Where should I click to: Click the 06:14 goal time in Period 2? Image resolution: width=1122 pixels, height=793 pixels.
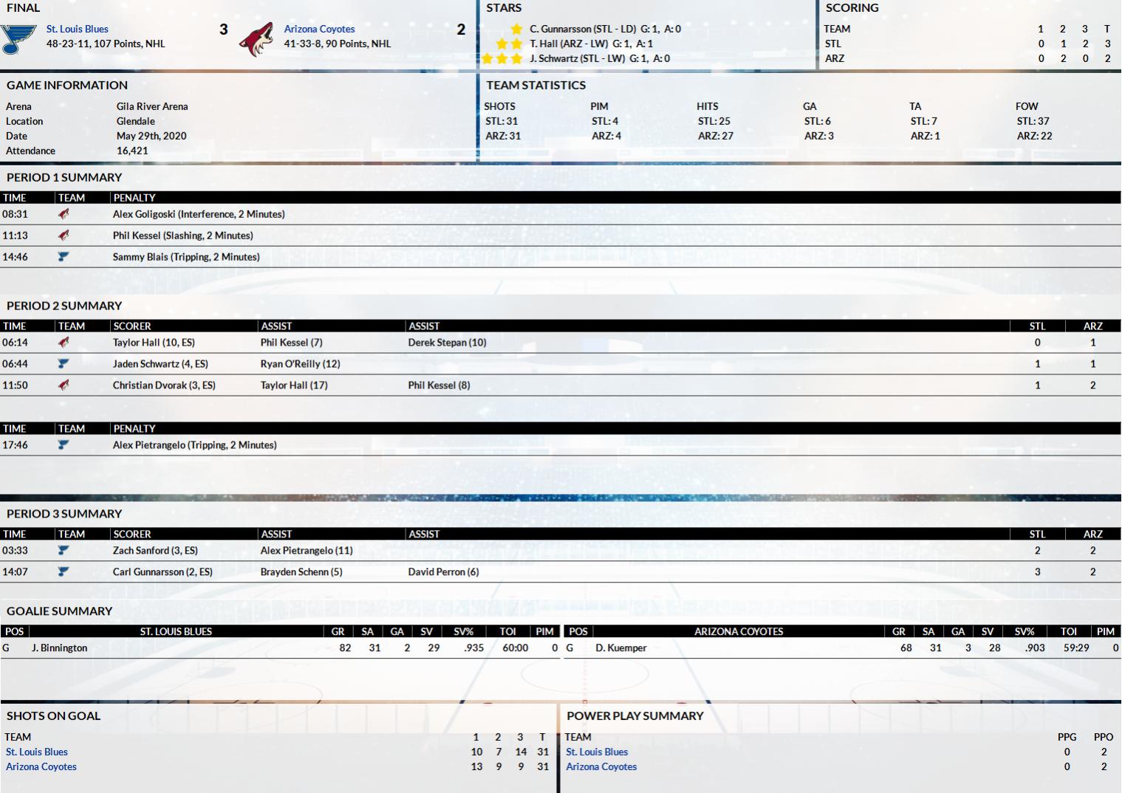(x=15, y=343)
